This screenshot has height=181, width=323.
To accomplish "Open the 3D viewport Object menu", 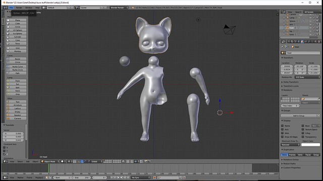I will [35, 161].
